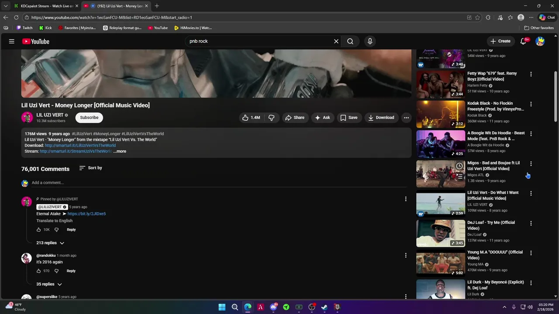Share the video
This screenshot has width=559, height=314.
coord(295,118)
